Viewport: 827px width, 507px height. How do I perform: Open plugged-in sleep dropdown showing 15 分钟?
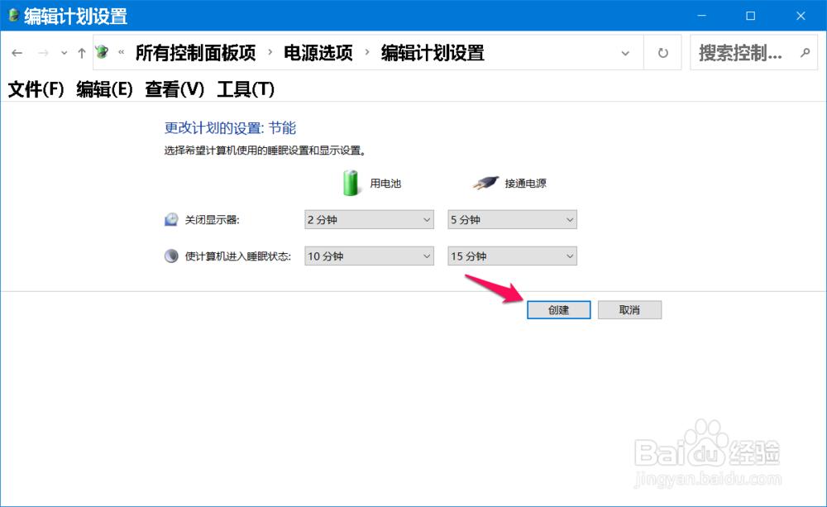512,256
